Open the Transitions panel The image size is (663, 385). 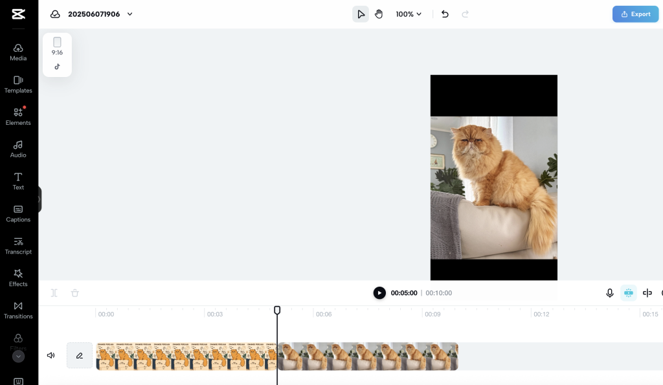pyautogui.click(x=18, y=310)
